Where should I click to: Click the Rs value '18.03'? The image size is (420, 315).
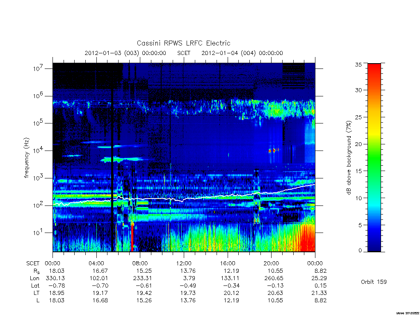coord(57,271)
